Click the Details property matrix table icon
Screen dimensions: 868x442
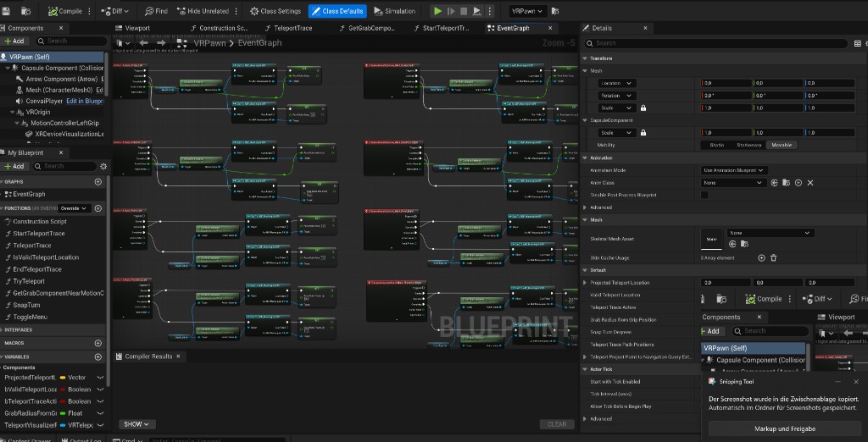[858, 43]
